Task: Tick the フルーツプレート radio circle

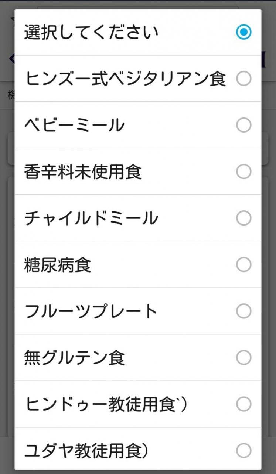Action: [243, 311]
